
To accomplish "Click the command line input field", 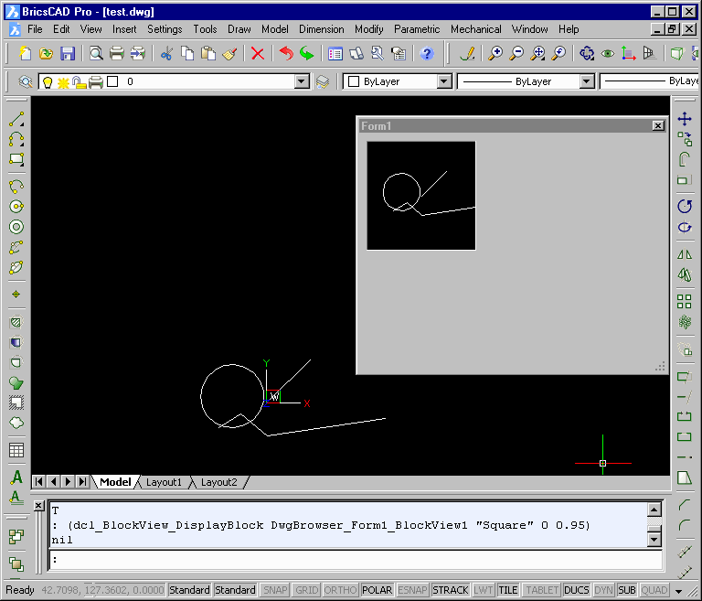I will tap(356, 560).
